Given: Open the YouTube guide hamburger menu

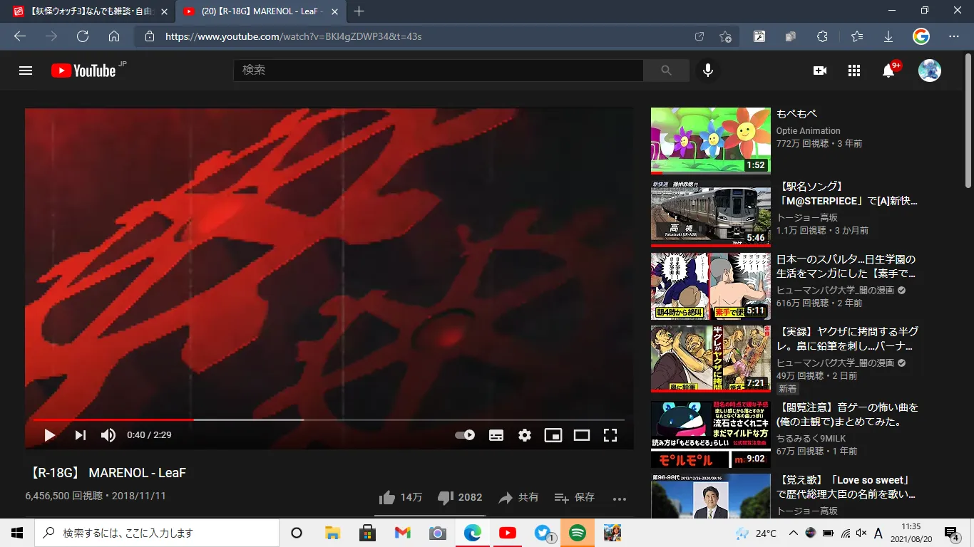Looking at the screenshot, I should 26,71.
